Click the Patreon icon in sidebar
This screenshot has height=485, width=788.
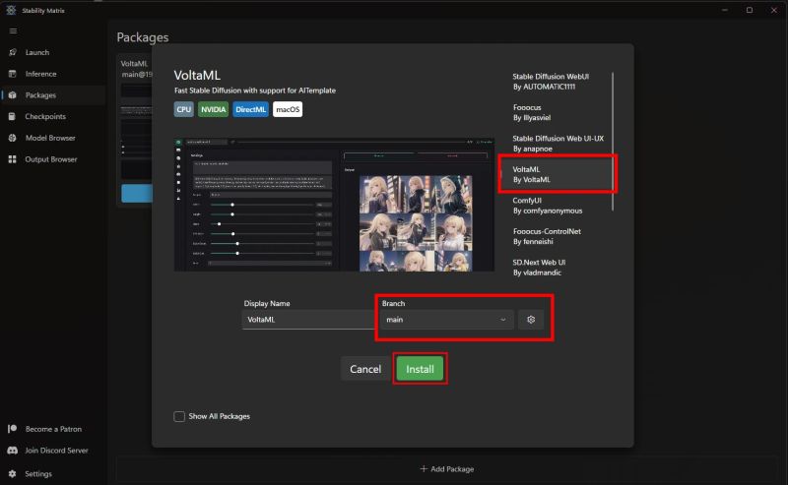[x=13, y=429]
